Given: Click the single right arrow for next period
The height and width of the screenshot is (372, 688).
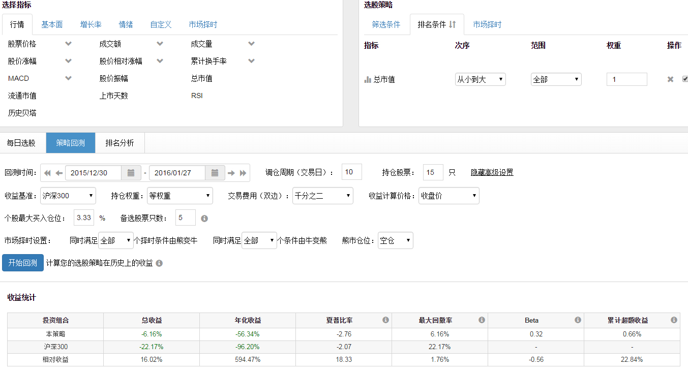Looking at the screenshot, I should coord(231,173).
